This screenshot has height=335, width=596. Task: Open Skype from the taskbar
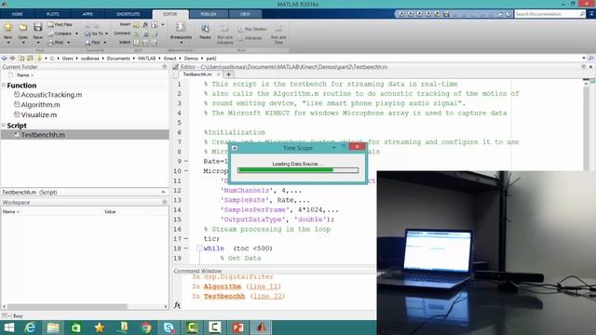(169, 328)
